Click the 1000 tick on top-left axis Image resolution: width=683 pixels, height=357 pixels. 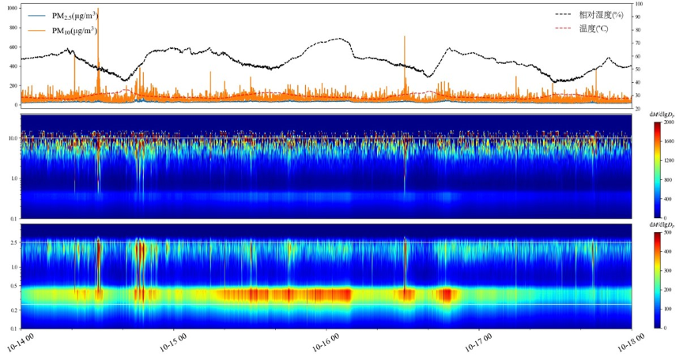point(10,9)
